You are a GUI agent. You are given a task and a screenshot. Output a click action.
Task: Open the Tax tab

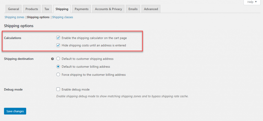tap(47, 9)
